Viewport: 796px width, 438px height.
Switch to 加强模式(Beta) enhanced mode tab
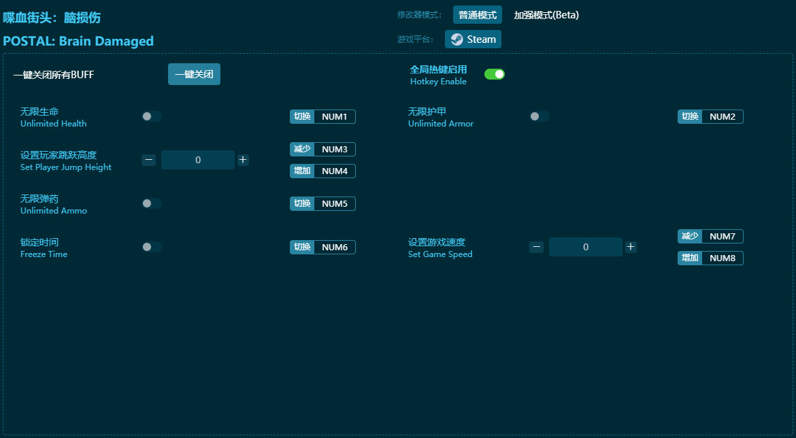(x=546, y=15)
